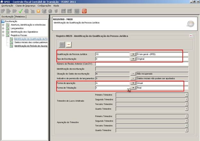Open the Ajuda menu

point(56,6)
